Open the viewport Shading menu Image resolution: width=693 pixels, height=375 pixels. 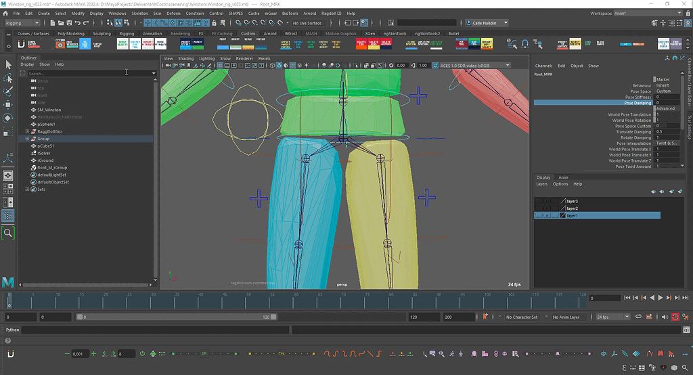point(185,58)
